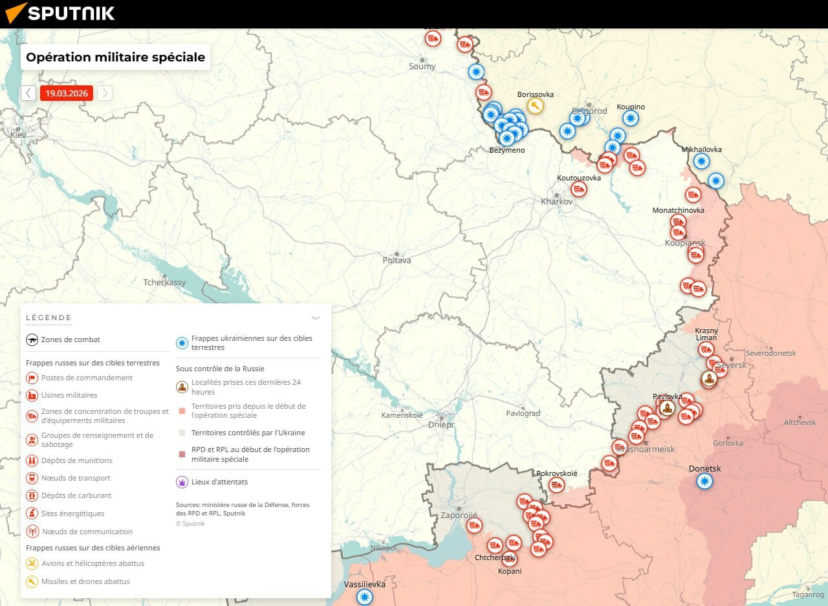828x606 pixels.
Task: Open the brown captured-locality marker at Pavlovka
Action: pos(667,408)
